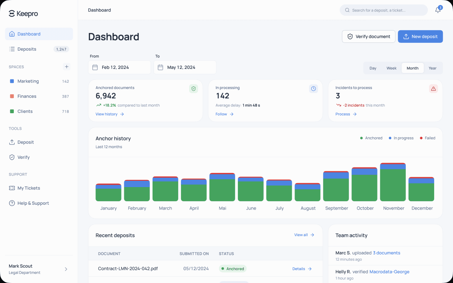Click the January bar in Anchor history
453x283 pixels.
pos(109,192)
